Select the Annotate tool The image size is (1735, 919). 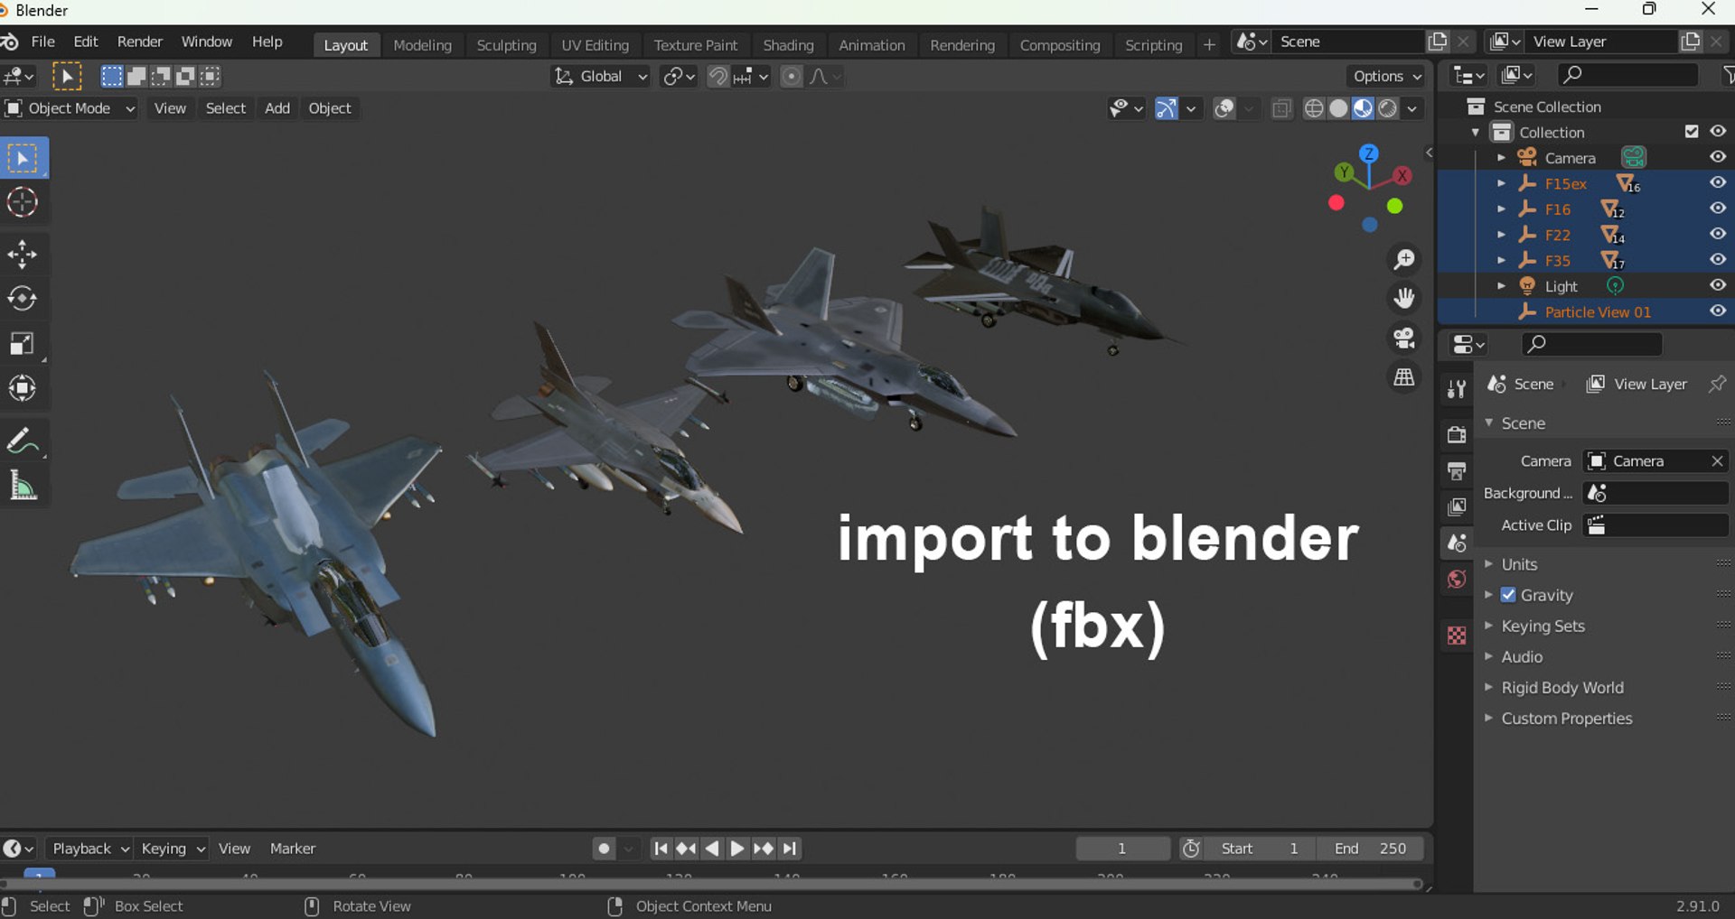(23, 441)
